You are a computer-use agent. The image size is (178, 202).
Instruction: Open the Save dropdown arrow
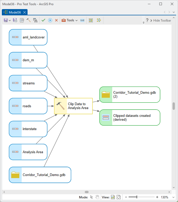click(x=10, y=20)
